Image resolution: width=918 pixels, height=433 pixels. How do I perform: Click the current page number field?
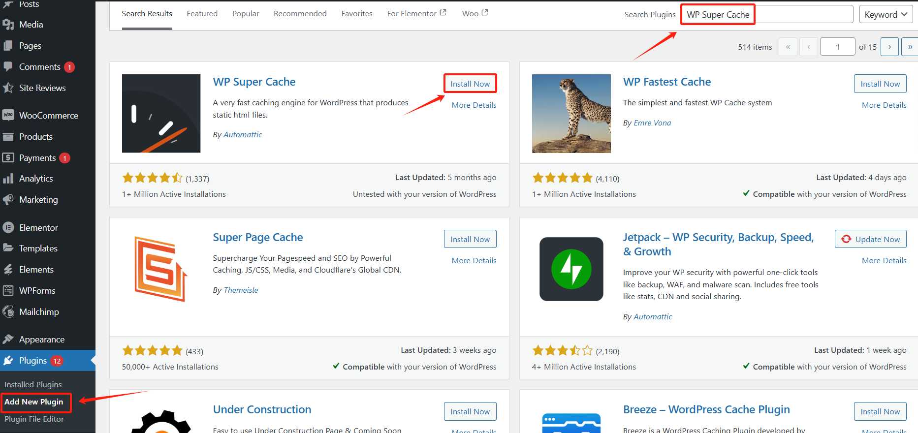tap(837, 47)
